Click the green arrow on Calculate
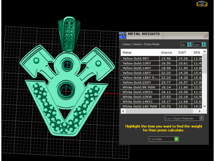The width and height of the screenshot is (215, 161). 176,139
